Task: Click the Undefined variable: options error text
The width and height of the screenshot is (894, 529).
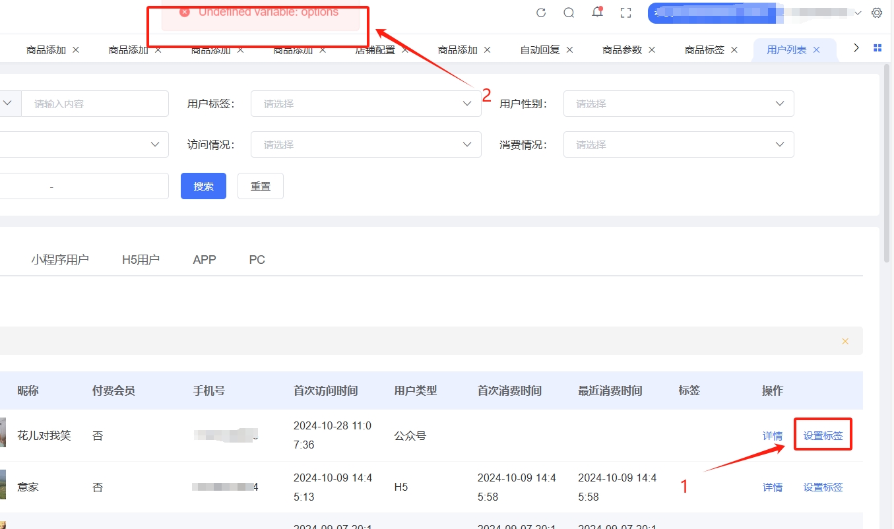Action: click(269, 12)
